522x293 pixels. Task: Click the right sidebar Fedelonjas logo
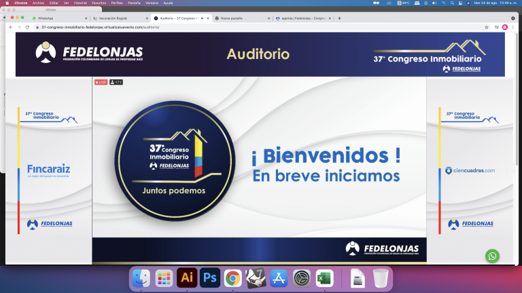pos(471,224)
